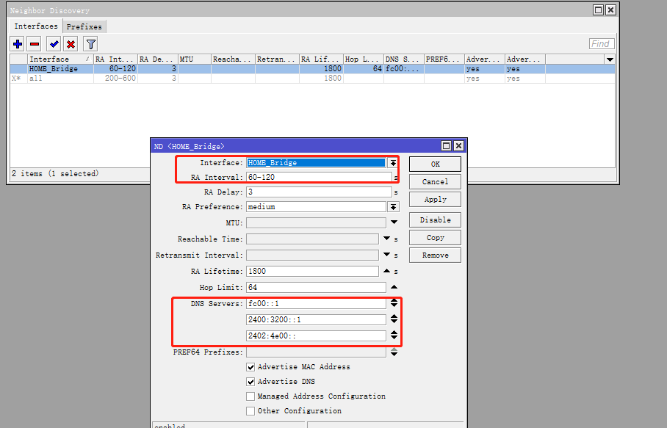Expand the Retransmit Interval field
Viewport: 667px width, 428px height.
pos(386,255)
